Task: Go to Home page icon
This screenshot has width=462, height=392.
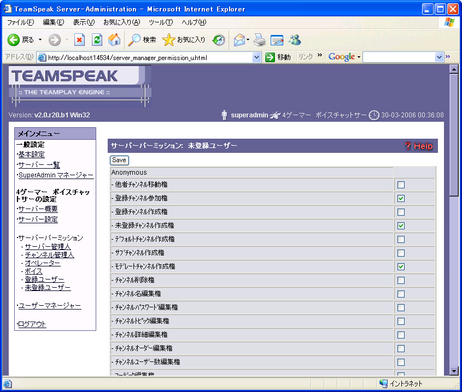Action: pyautogui.click(x=114, y=40)
